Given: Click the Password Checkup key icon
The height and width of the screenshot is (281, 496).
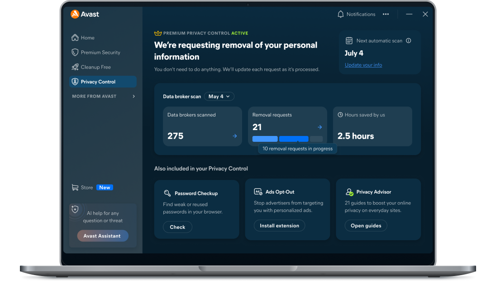Looking at the screenshot, I should (167, 193).
